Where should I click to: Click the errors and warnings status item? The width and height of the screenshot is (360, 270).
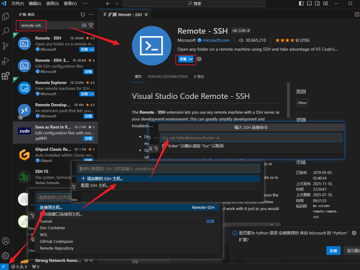pyautogui.click(x=19, y=267)
